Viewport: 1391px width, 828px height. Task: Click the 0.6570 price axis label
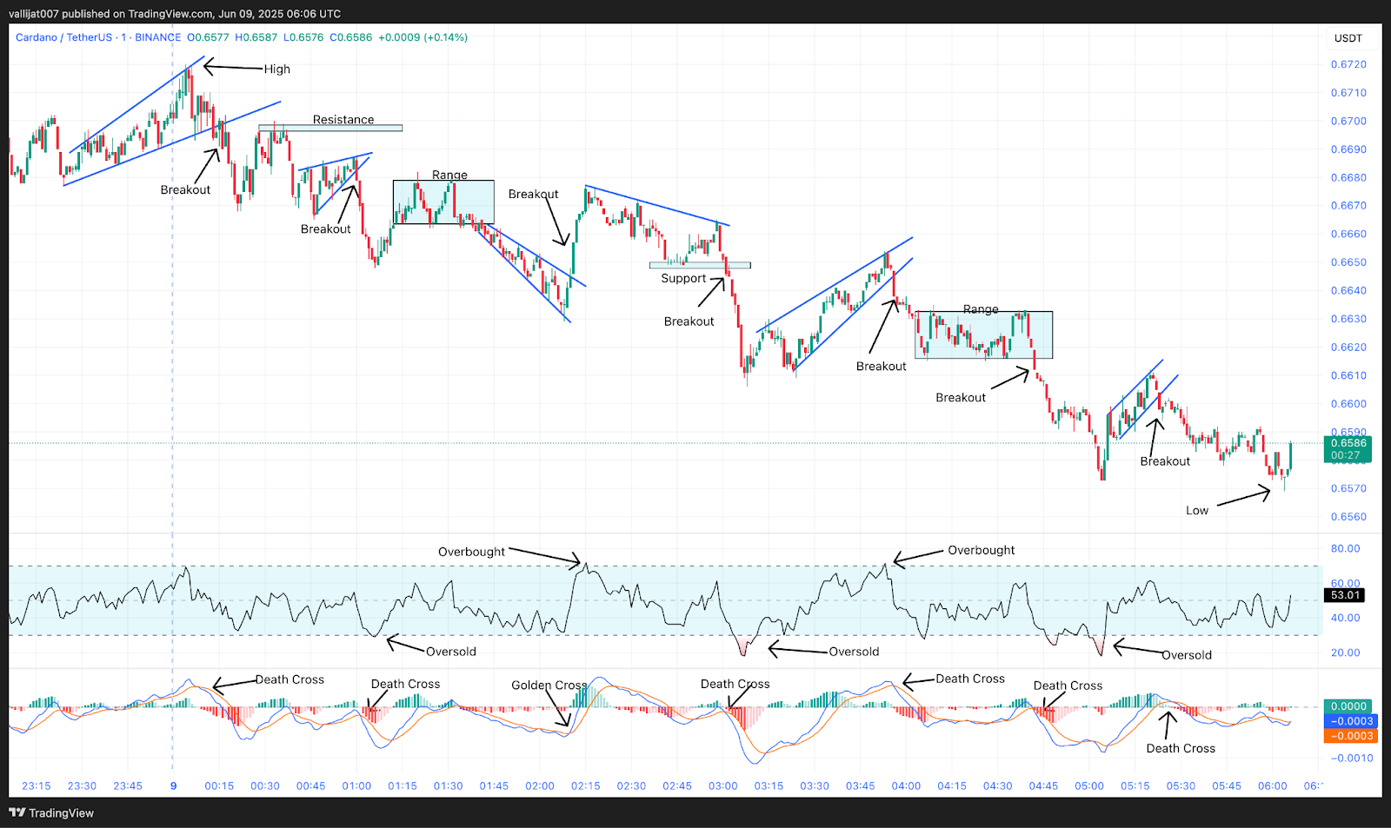point(1348,488)
